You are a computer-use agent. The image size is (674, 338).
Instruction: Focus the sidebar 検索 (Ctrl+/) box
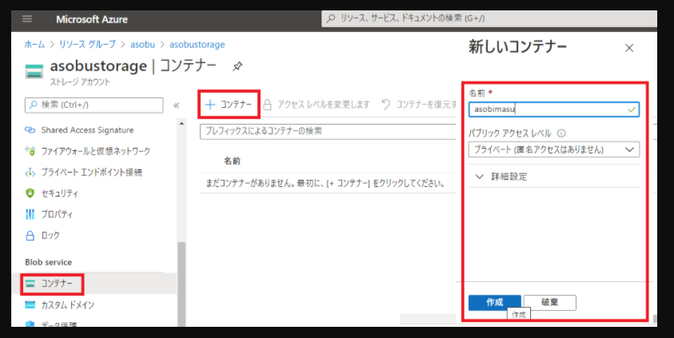click(94, 105)
